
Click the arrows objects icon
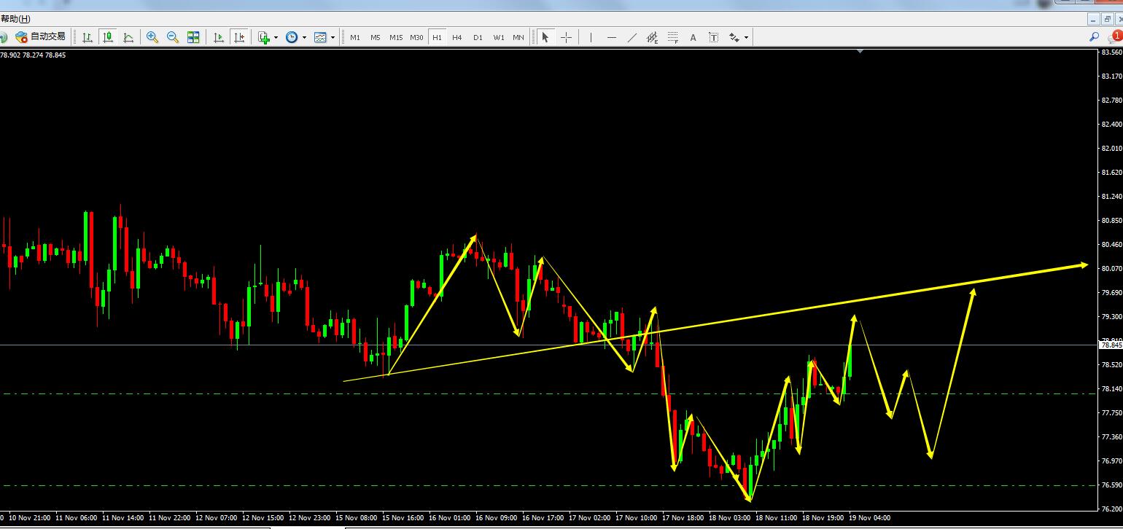click(x=734, y=36)
